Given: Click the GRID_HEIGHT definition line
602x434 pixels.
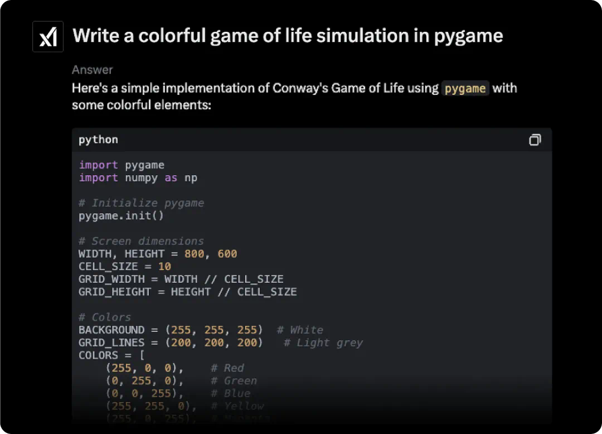Looking at the screenshot, I should click(x=187, y=292).
